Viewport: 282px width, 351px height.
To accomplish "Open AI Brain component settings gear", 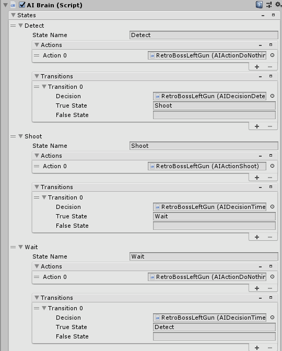I will click(278, 5).
